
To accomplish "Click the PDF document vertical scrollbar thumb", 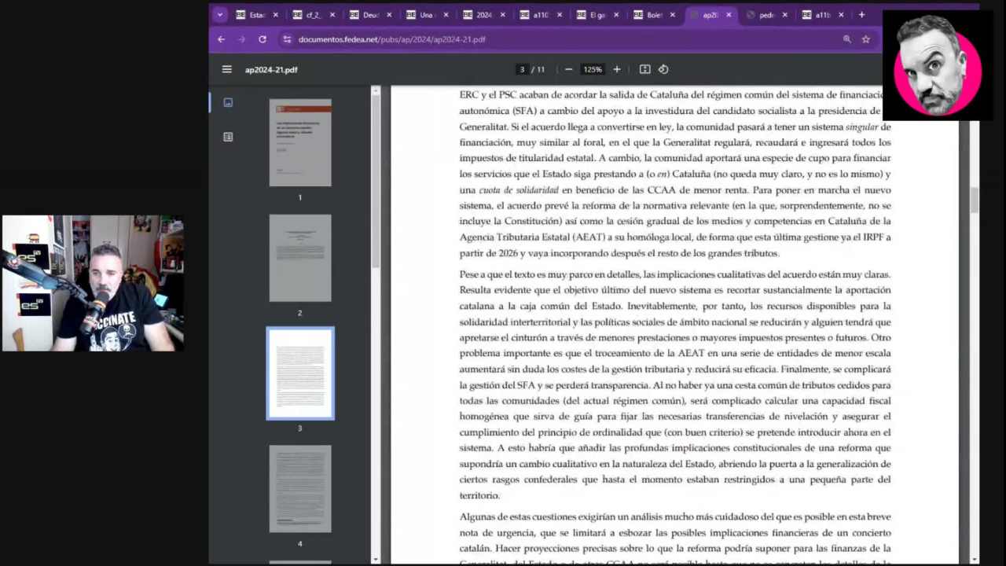I will (975, 200).
